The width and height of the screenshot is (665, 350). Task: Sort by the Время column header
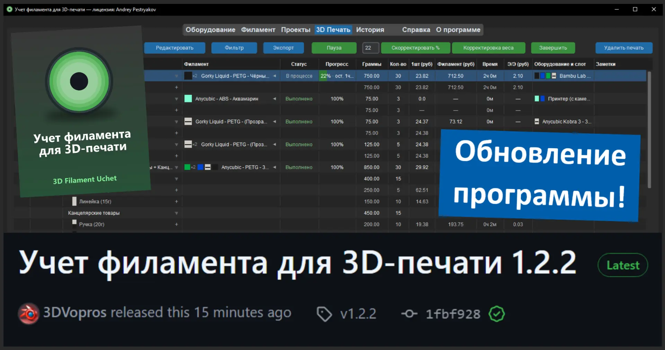(x=490, y=64)
